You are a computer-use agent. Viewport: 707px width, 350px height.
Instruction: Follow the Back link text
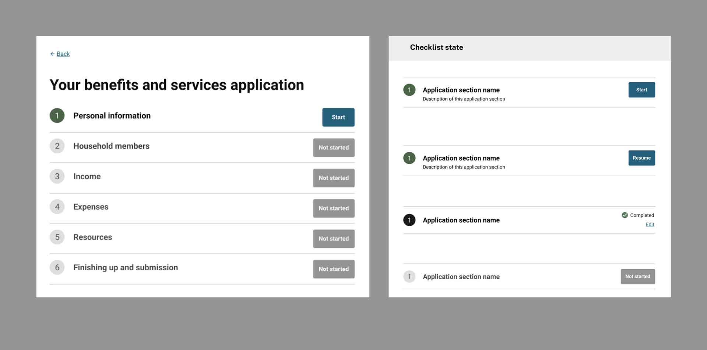[63, 54]
